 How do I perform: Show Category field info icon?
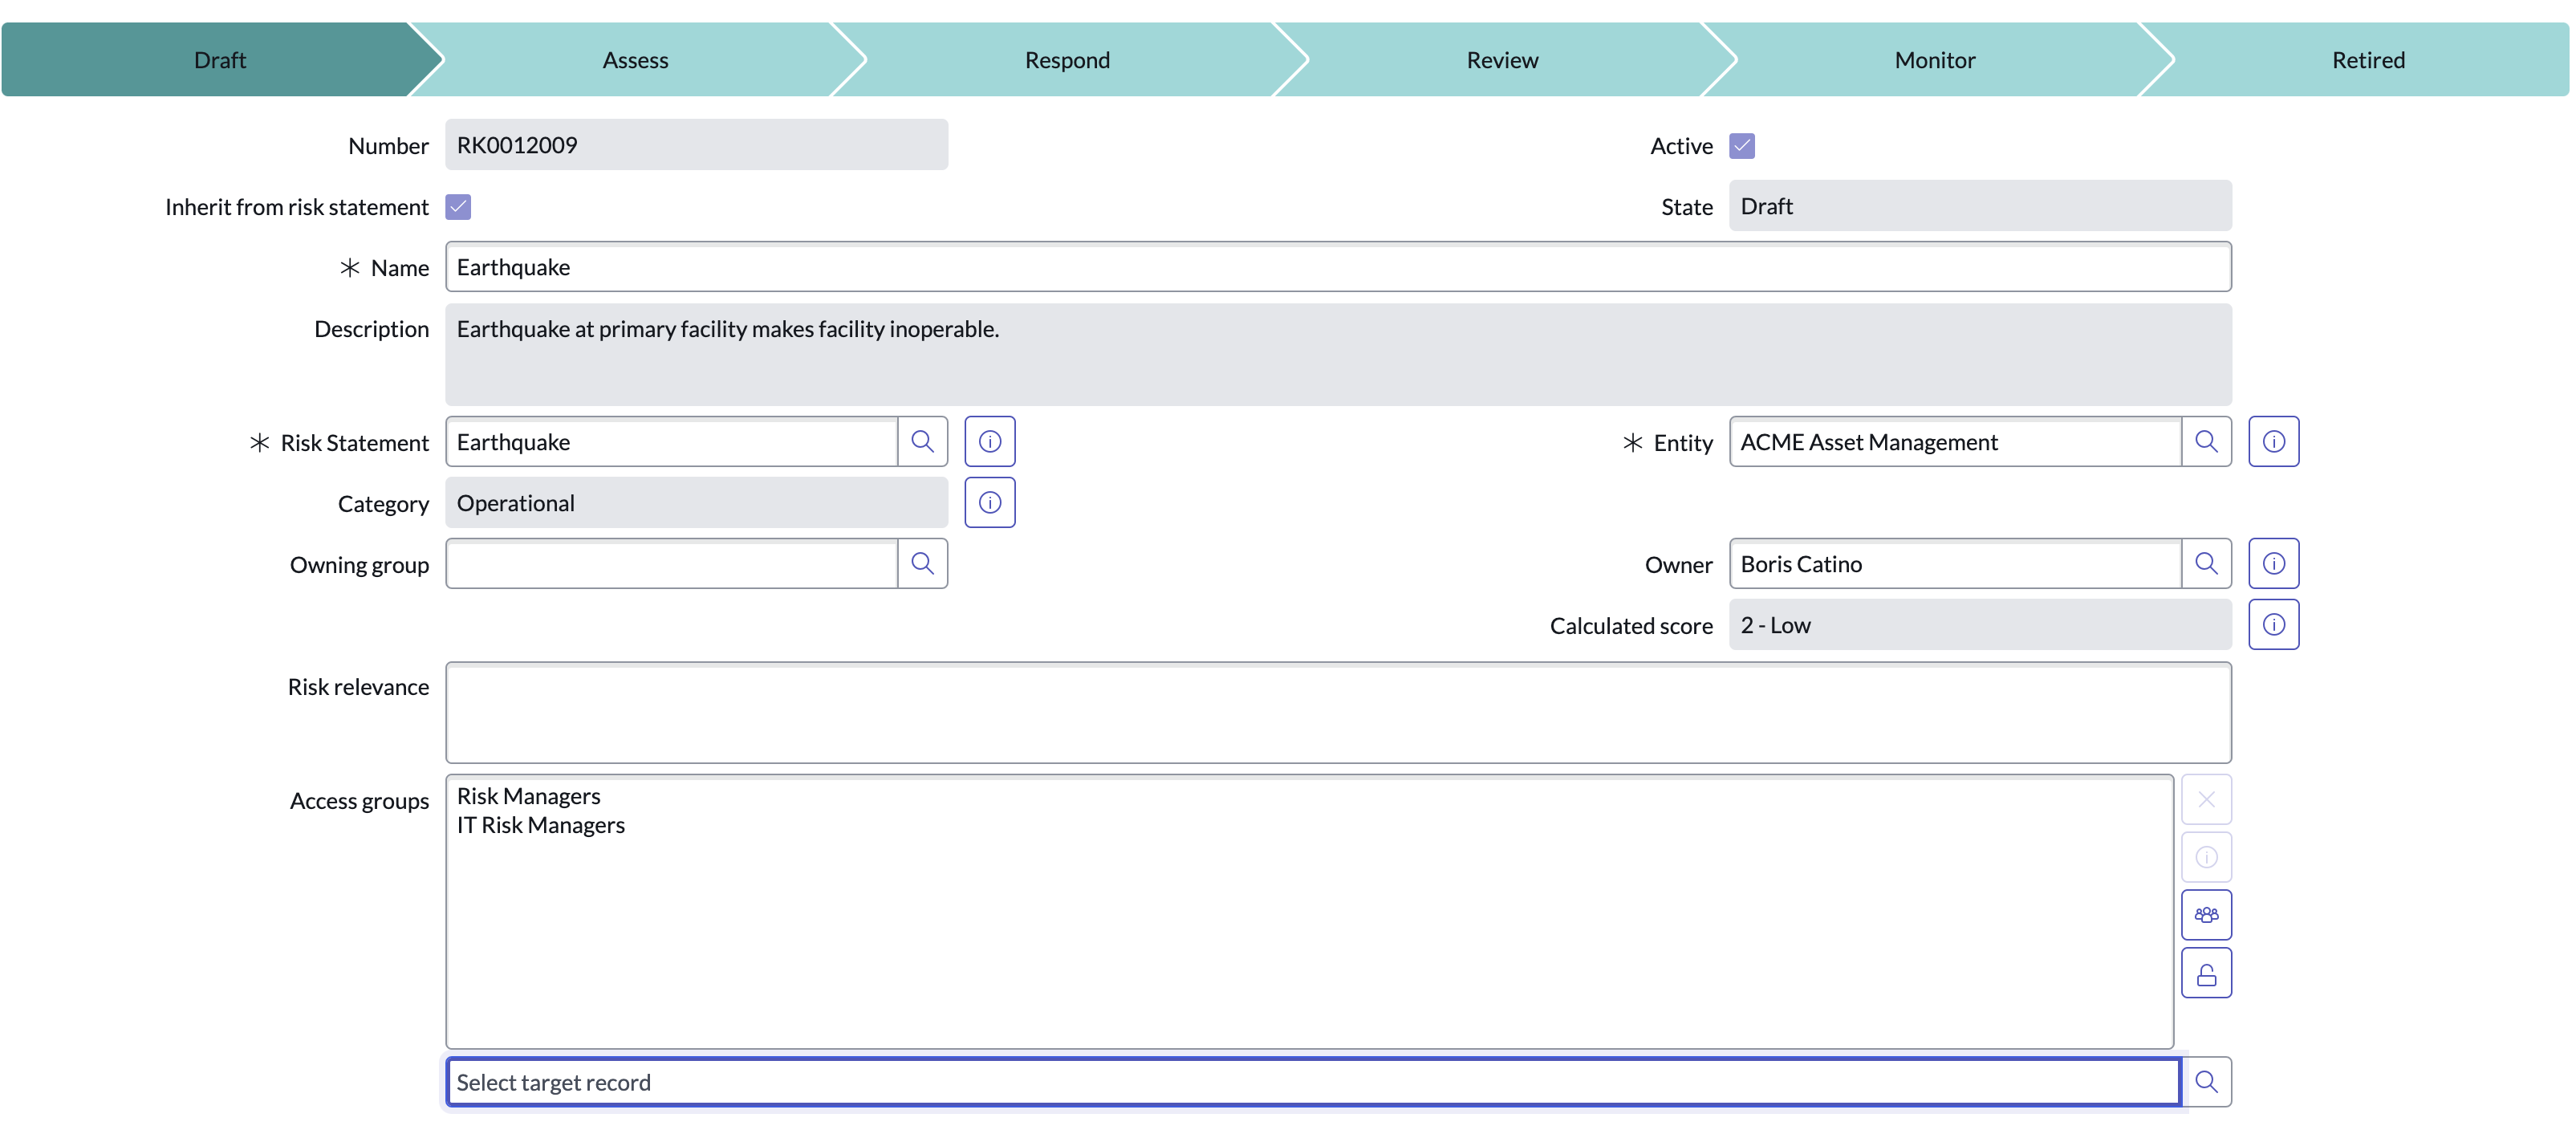(x=989, y=502)
